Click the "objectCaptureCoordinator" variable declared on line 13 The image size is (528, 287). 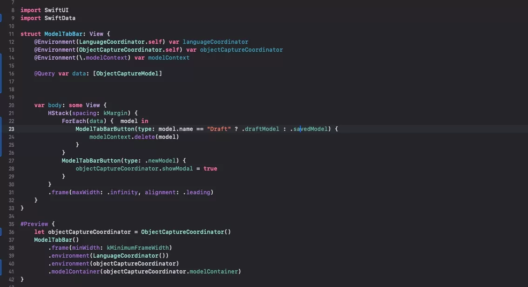[242, 50]
